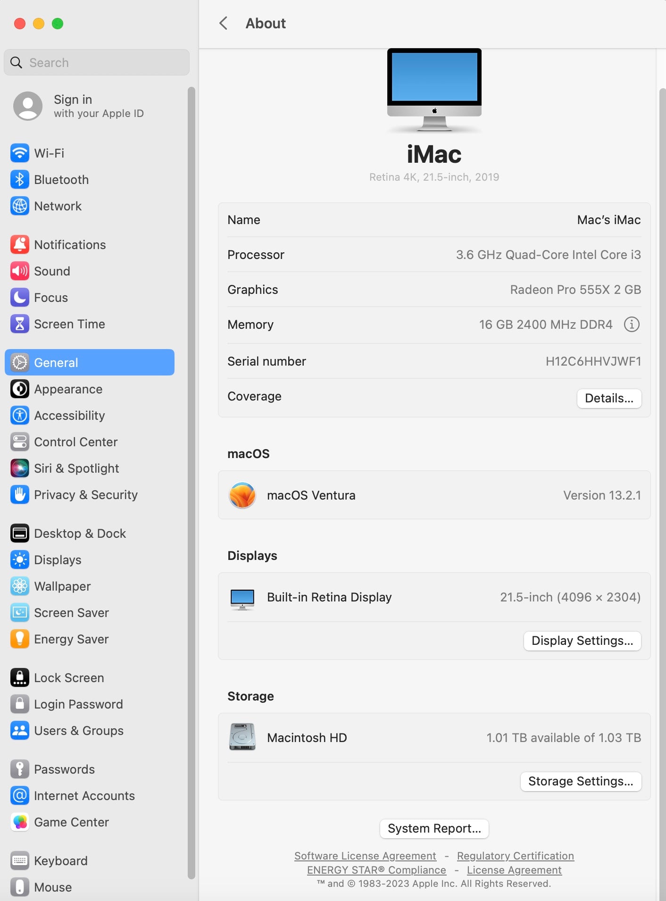
Task: Click the Energy Saver bulb icon
Action: (x=20, y=639)
